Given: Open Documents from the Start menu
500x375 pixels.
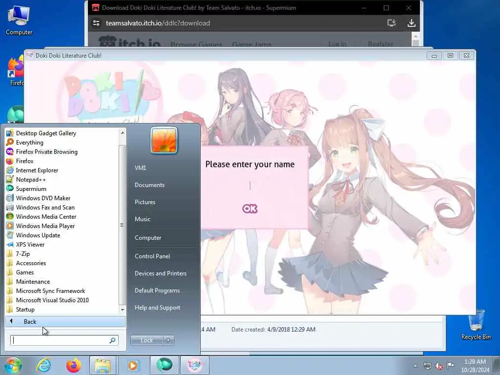Looking at the screenshot, I should 149,185.
